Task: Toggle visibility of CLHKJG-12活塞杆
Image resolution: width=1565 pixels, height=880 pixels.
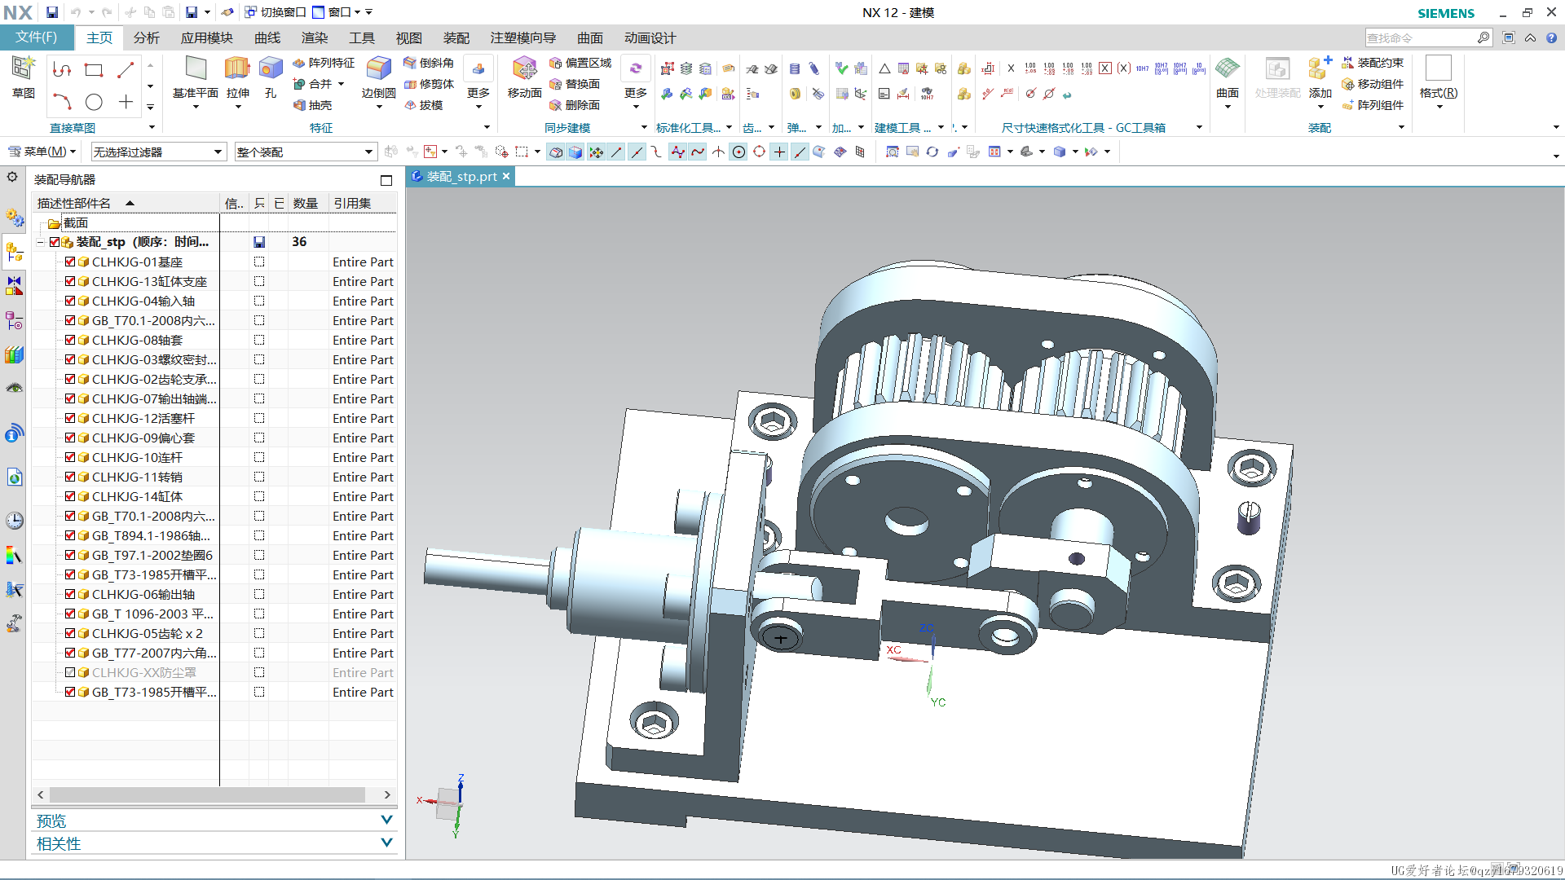Action: coord(70,418)
